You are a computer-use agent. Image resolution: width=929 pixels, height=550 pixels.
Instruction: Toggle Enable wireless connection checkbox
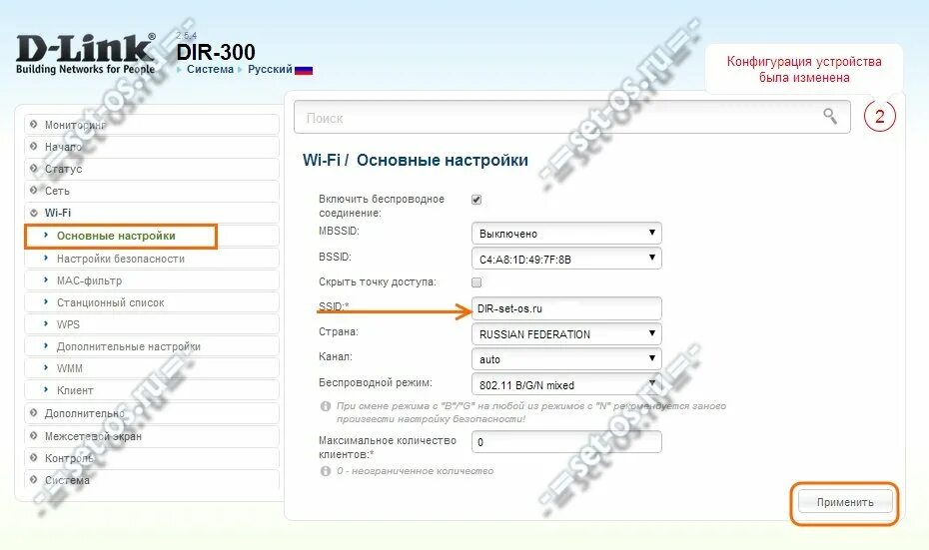point(476,200)
